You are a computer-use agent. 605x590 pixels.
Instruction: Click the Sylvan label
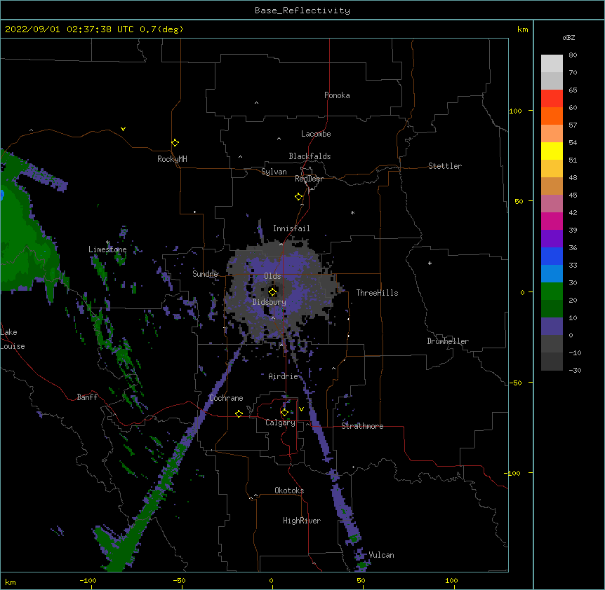pos(274,172)
